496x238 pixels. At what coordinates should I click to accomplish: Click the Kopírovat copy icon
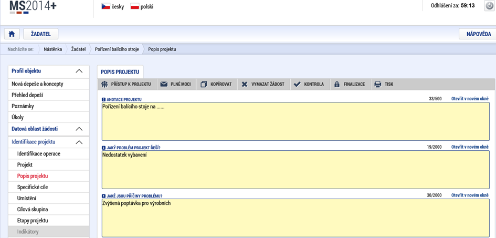tap(204, 84)
